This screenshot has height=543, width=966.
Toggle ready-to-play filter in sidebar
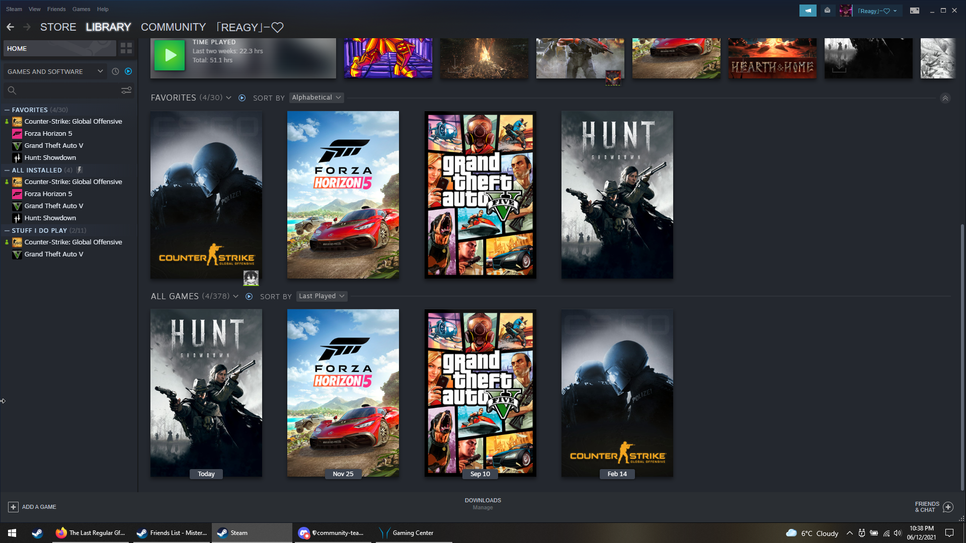[128, 71]
